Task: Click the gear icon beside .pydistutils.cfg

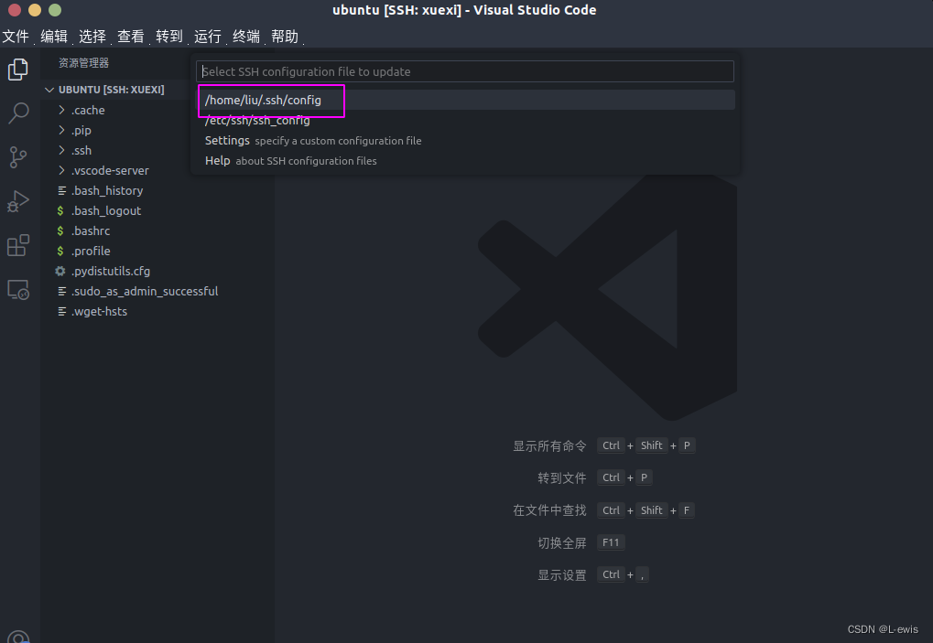Action: pyautogui.click(x=60, y=271)
